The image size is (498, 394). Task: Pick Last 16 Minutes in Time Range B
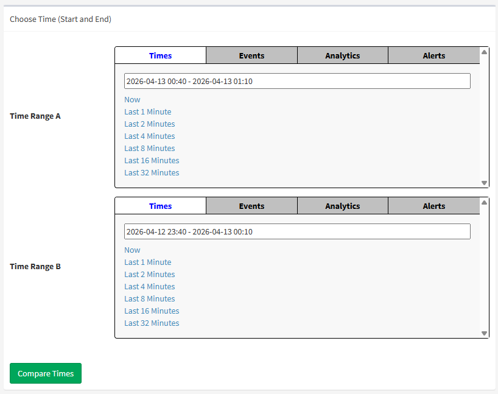(152, 311)
